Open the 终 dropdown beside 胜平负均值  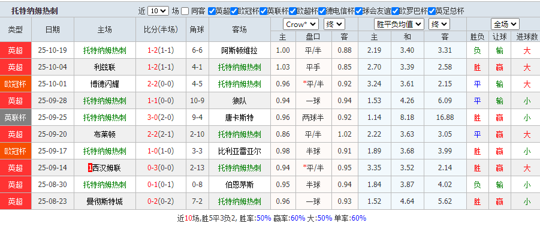(x=439, y=24)
